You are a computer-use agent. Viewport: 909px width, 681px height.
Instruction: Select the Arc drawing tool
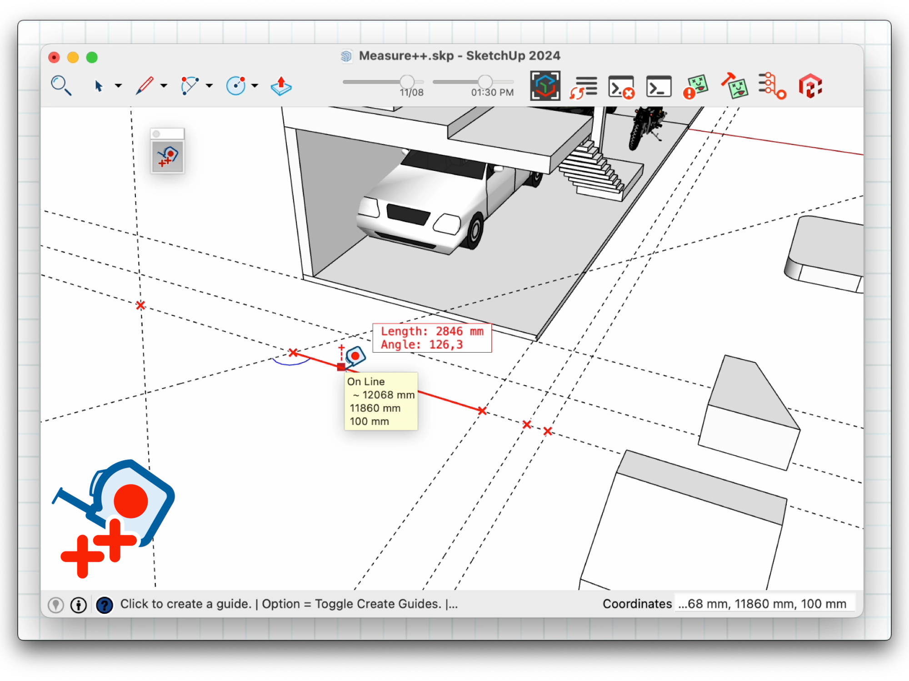click(190, 85)
